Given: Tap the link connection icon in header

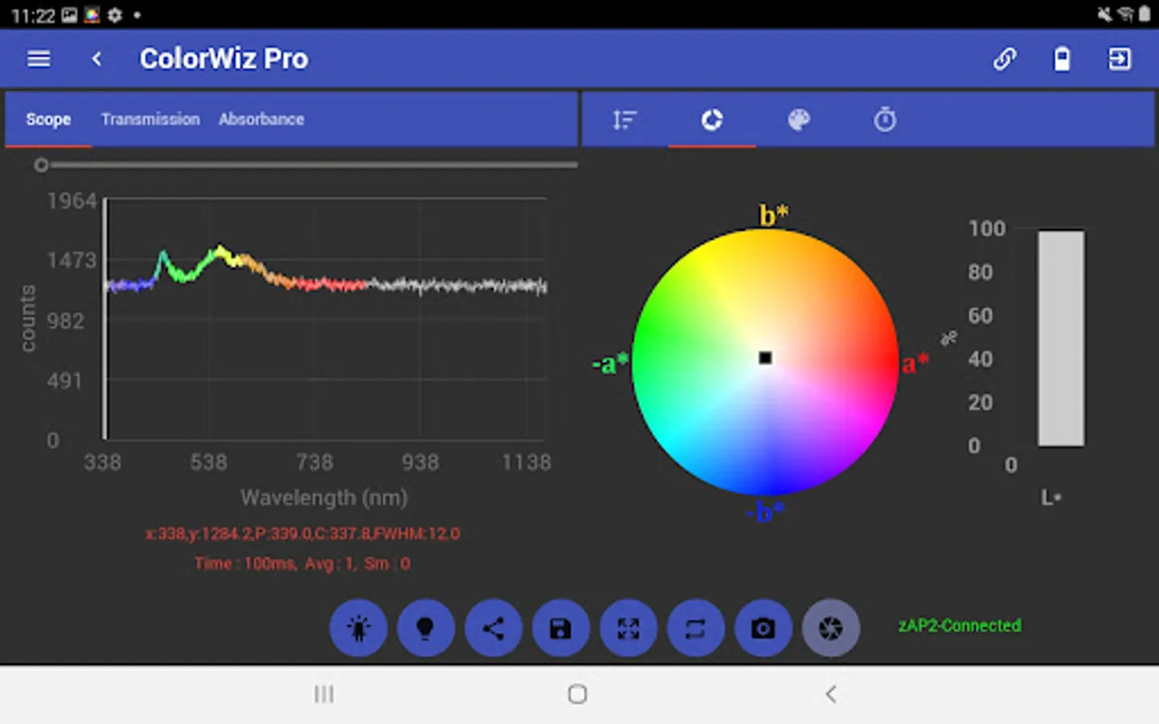Looking at the screenshot, I should pos(1004,59).
